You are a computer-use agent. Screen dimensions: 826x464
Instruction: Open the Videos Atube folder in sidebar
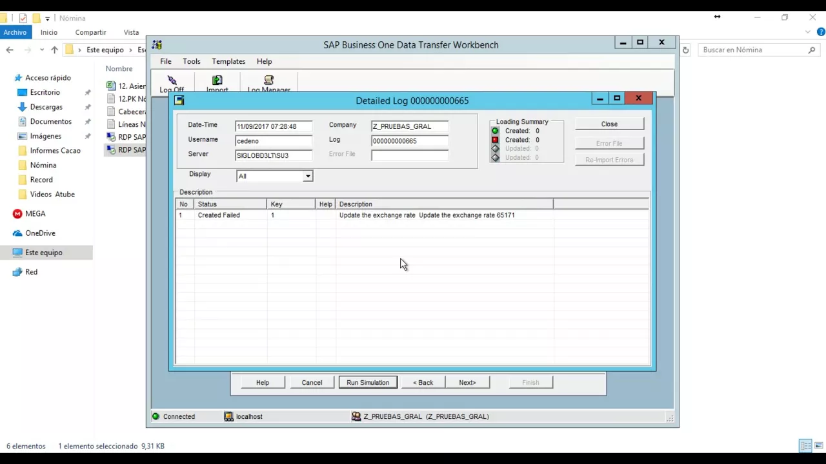(x=46, y=194)
